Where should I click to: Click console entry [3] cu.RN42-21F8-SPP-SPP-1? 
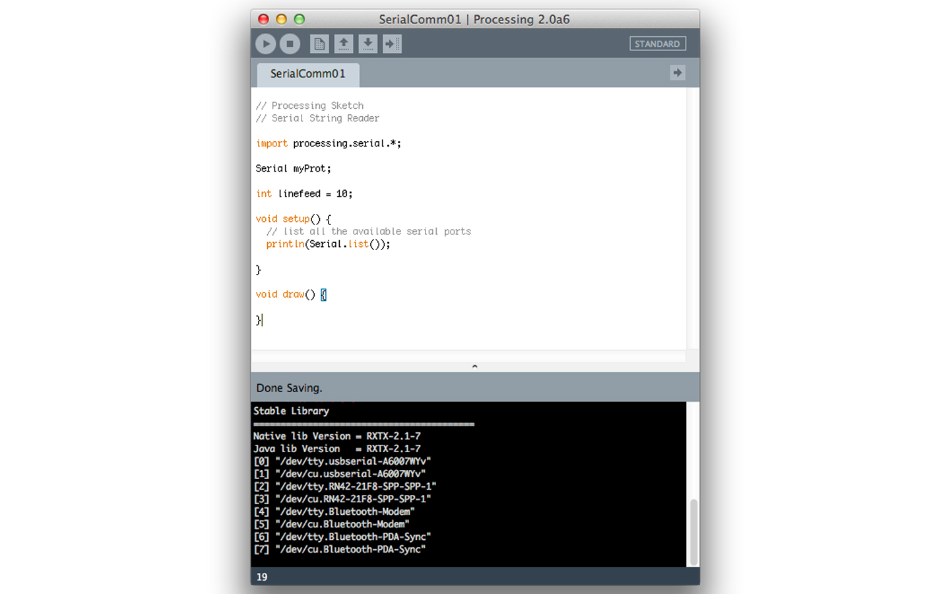(342, 499)
